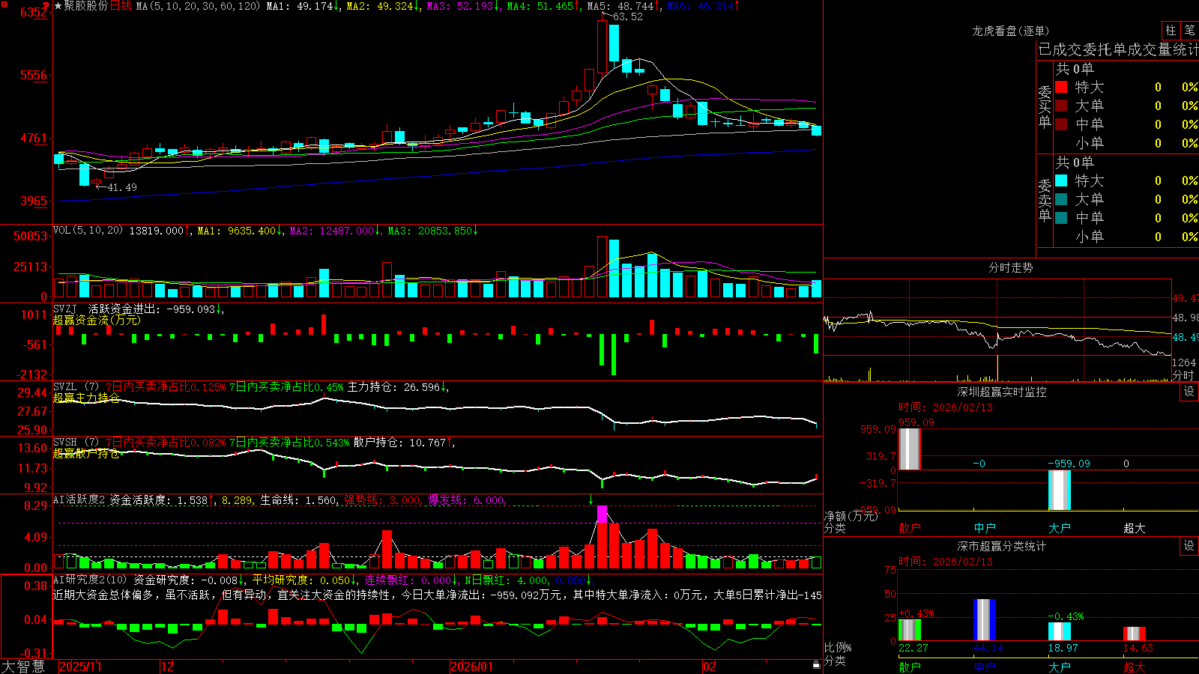The width and height of the screenshot is (1199, 674).
Task: Click the VOL(5,10,20) indicator label
Action: (88, 231)
